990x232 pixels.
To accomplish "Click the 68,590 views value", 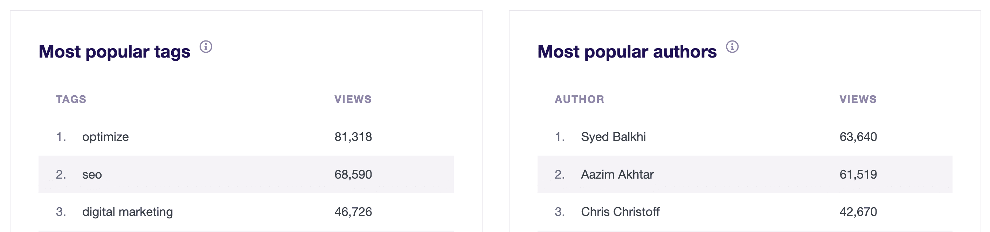I will coord(353,174).
